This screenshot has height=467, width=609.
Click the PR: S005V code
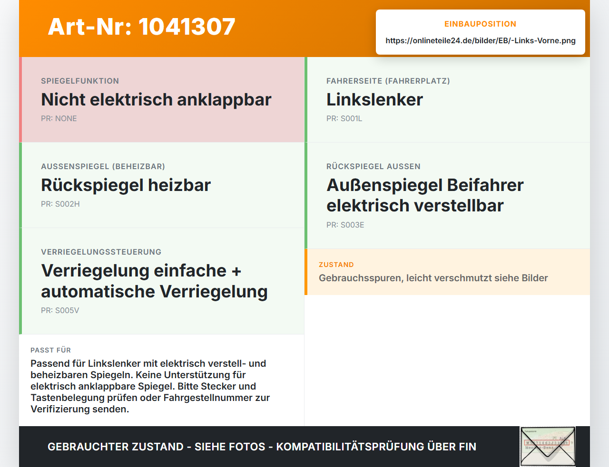click(x=60, y=310)
